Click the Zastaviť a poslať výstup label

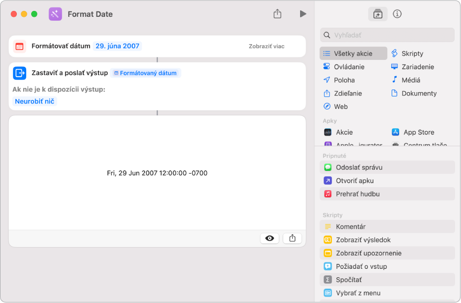pyautogui.click(x=70, y=73)
